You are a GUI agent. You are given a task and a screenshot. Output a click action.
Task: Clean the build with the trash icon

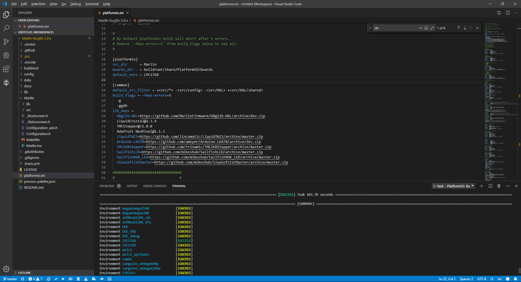click(78, 279)
